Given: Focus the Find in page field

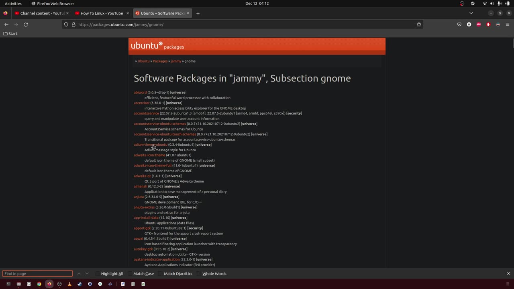Looking at the screenshot, I should [37, 274].
